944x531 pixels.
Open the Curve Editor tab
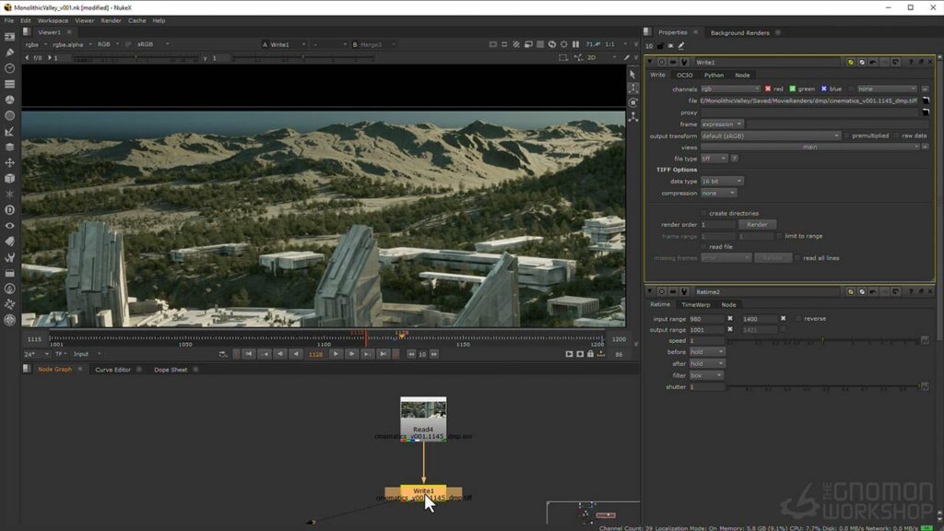(112, 370)
